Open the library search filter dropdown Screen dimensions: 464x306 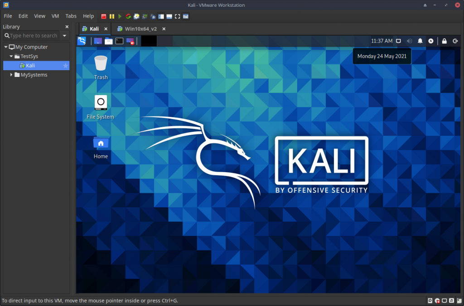tap(64, 35)
